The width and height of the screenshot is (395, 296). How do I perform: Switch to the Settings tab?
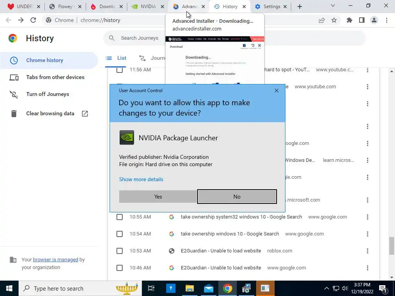(x=271, y=7)
